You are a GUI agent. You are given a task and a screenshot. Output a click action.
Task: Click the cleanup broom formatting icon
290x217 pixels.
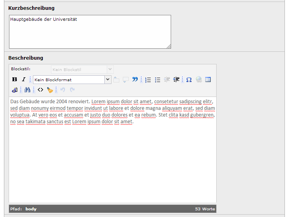click(50, 90)
